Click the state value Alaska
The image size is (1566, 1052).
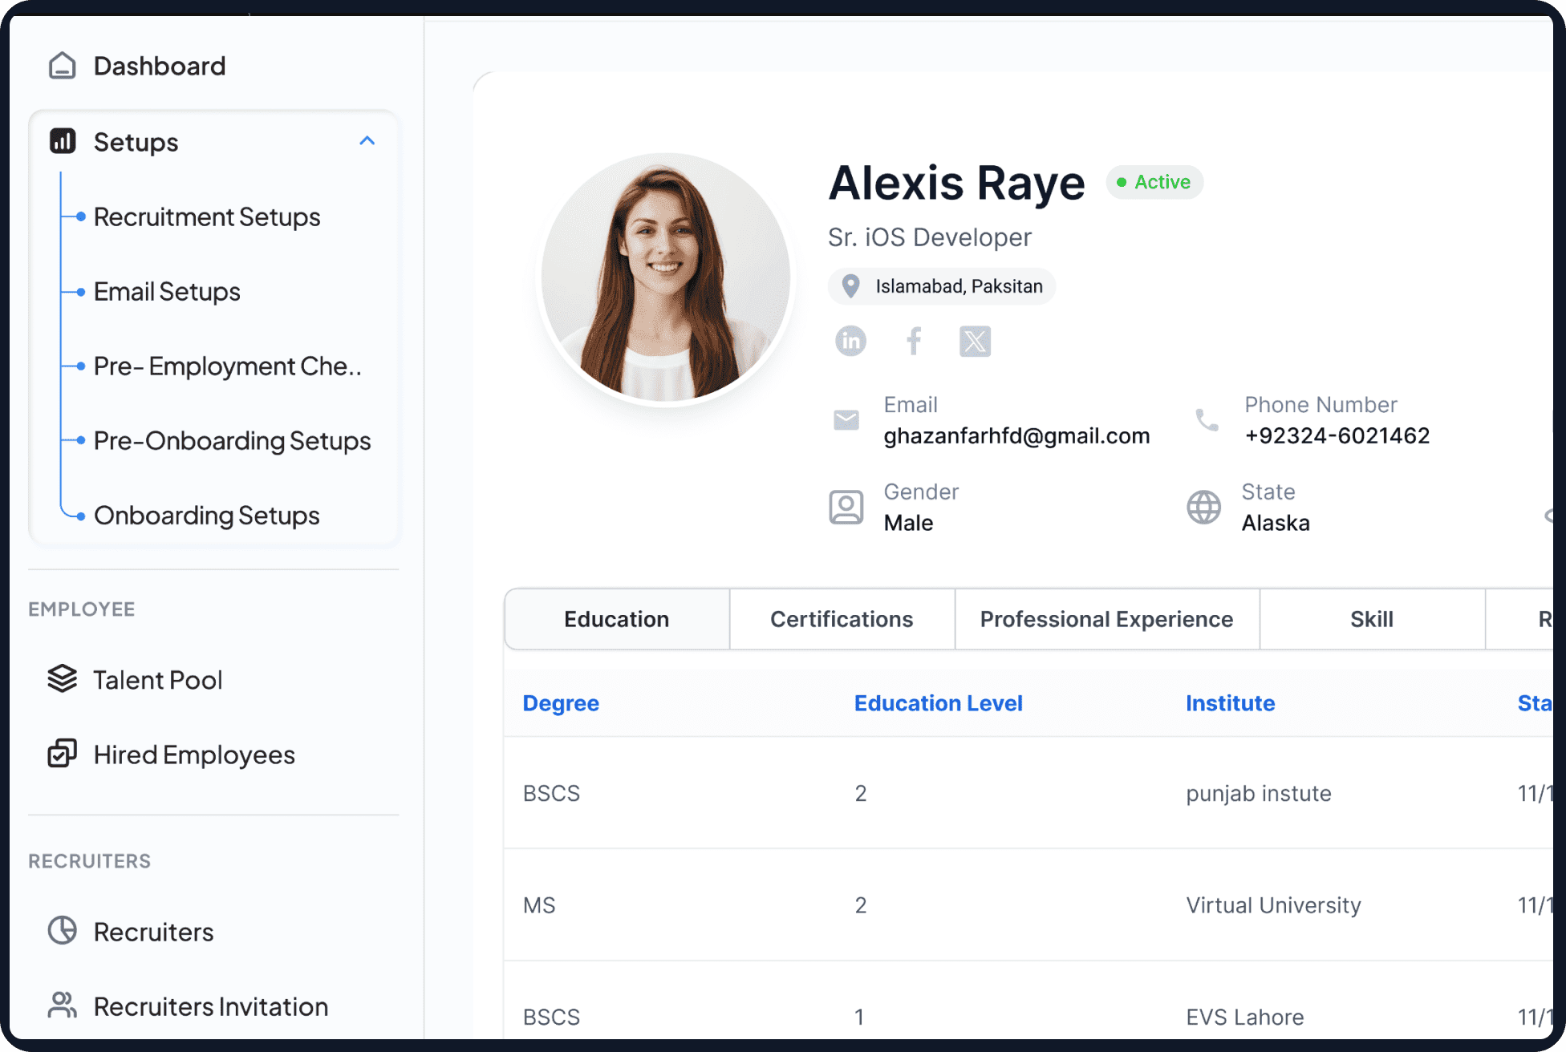coord(1276,523)
